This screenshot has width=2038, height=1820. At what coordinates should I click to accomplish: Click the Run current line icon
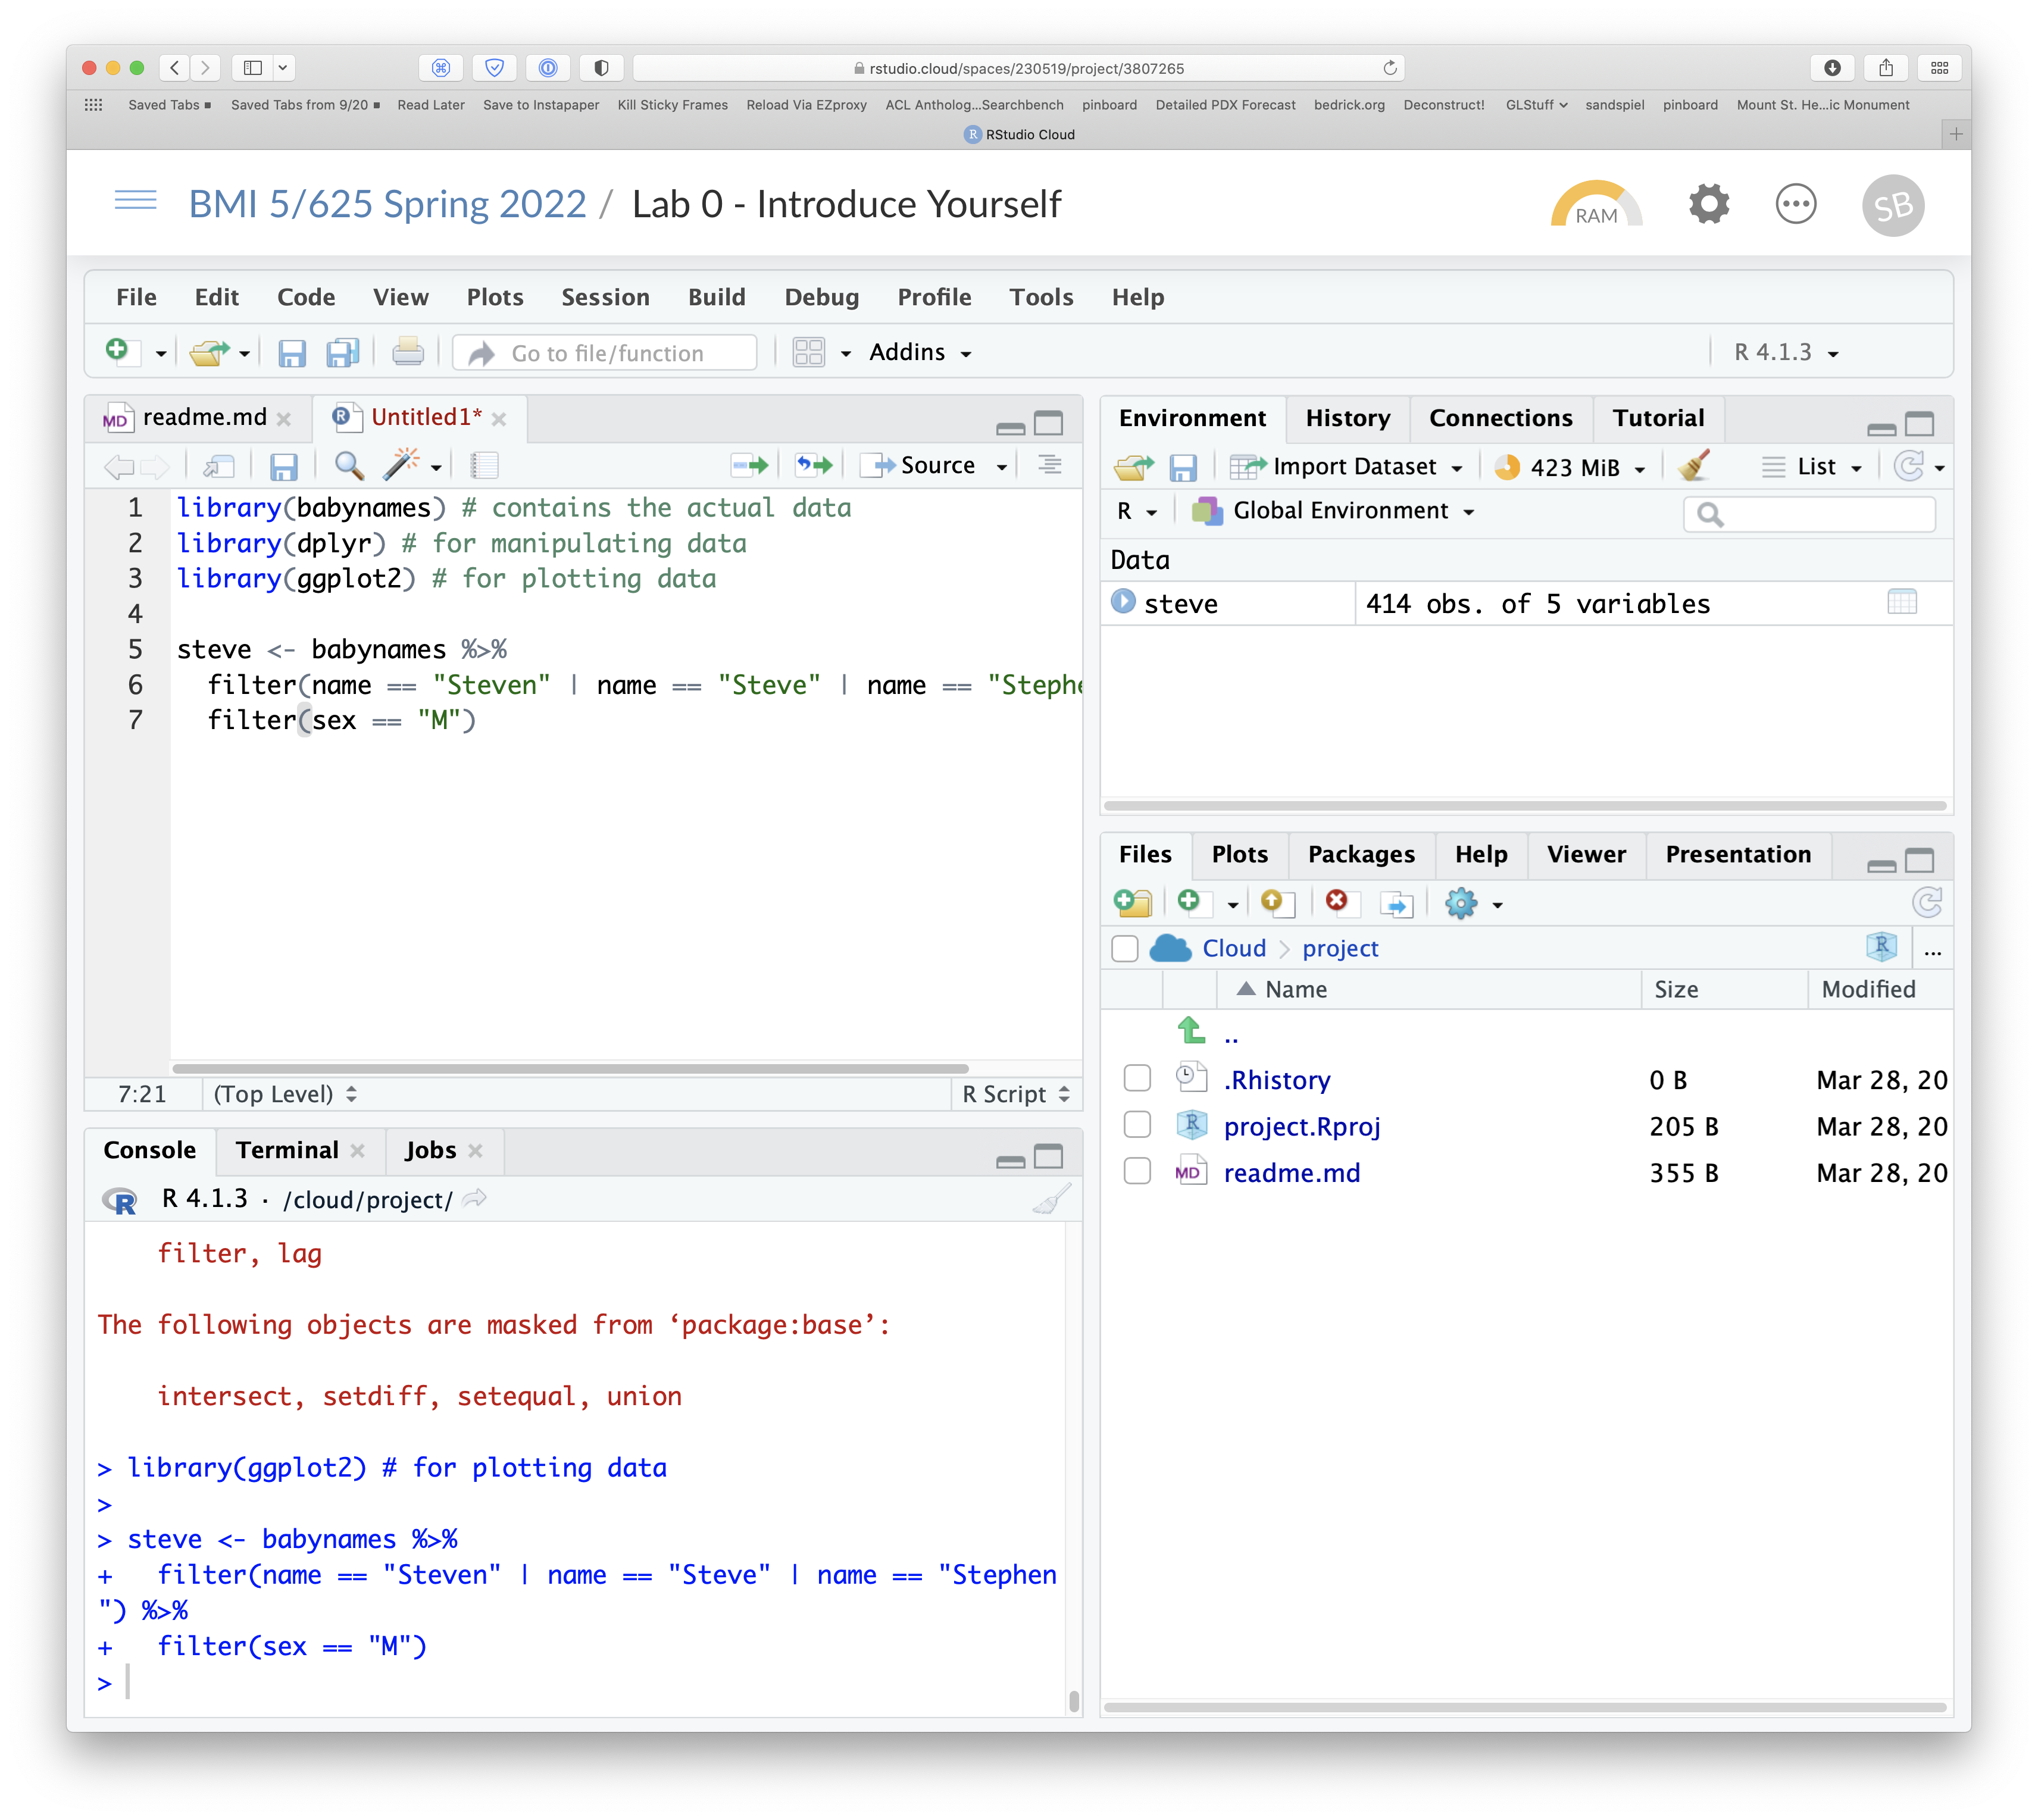tap(749, 465)
